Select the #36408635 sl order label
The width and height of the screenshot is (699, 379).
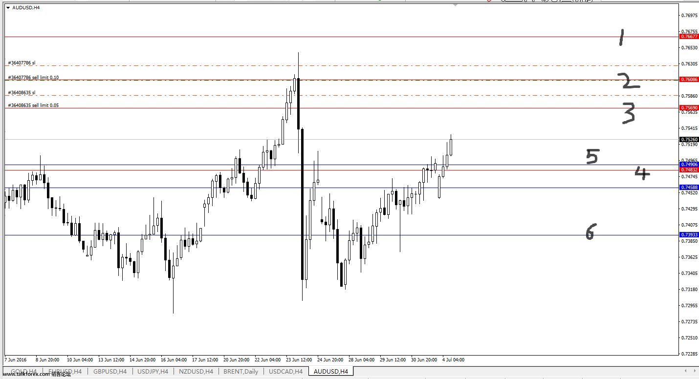(22, 93)
